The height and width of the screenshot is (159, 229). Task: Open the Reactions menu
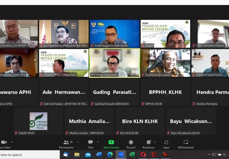coord(149,144)
